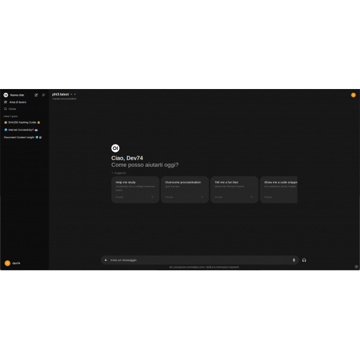Select the Show me a code snippet card
Image resolution: width=360 pixels, height=360 pixels.
278,190
